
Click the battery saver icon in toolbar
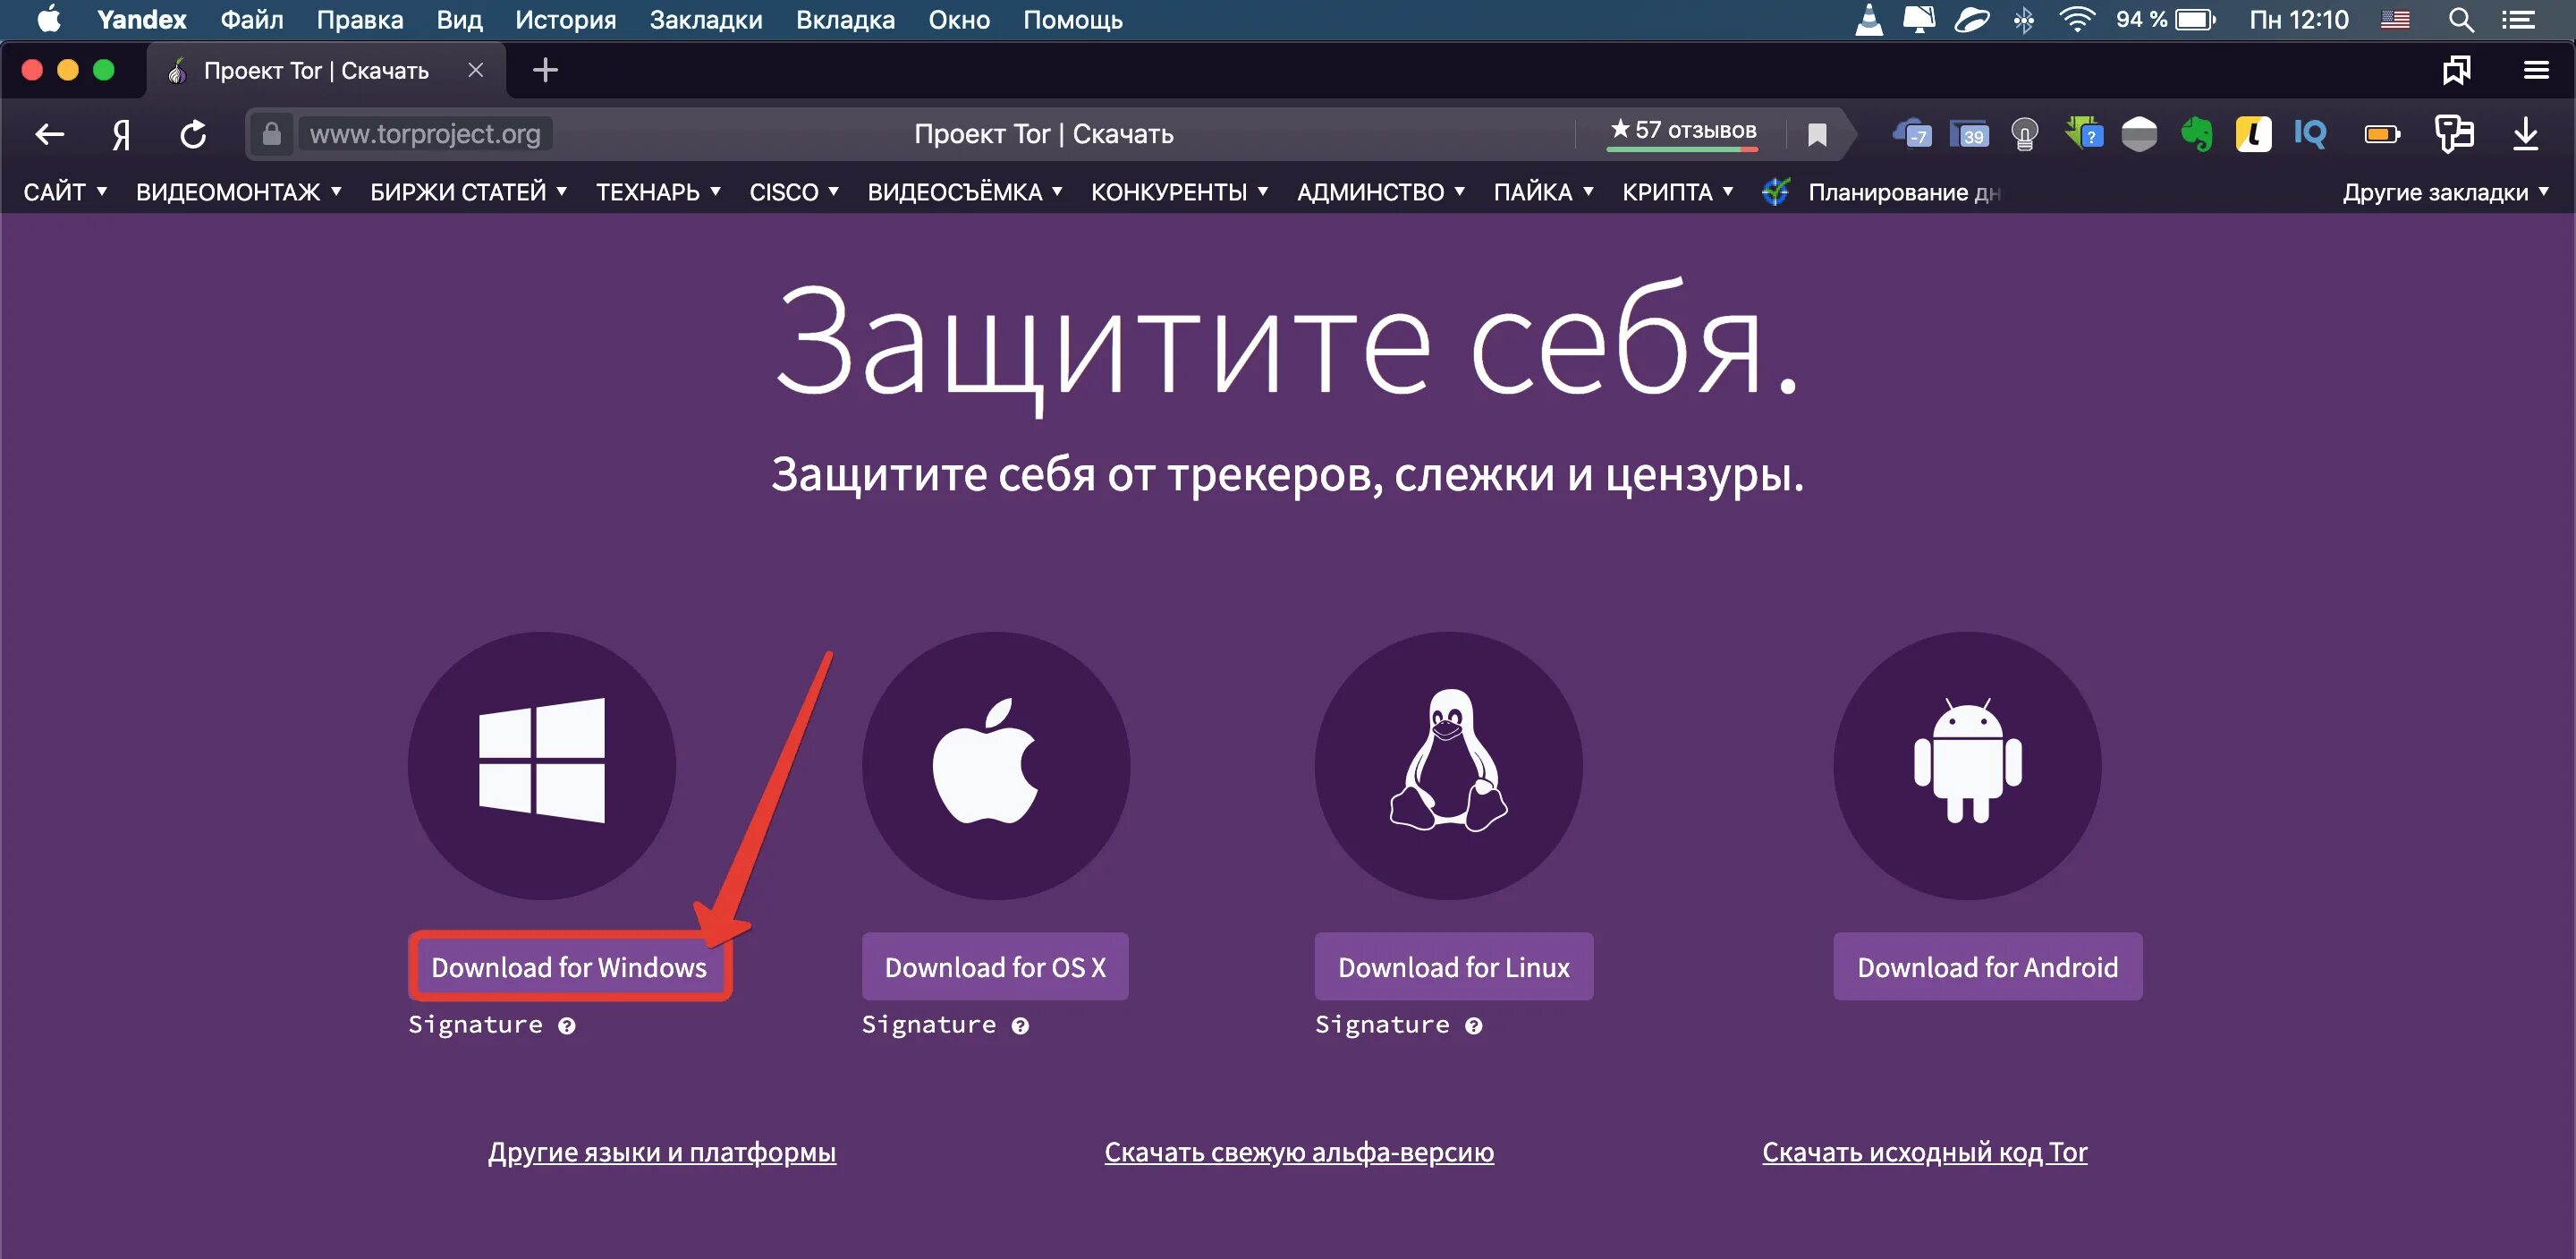pyautogui.click(x=2382, y=134)
